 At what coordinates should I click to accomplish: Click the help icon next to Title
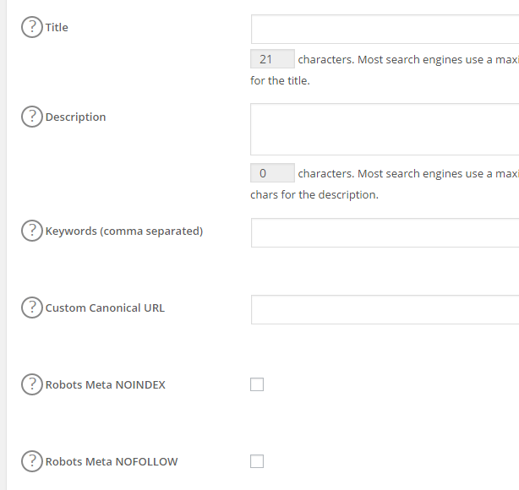coord(31,27)
